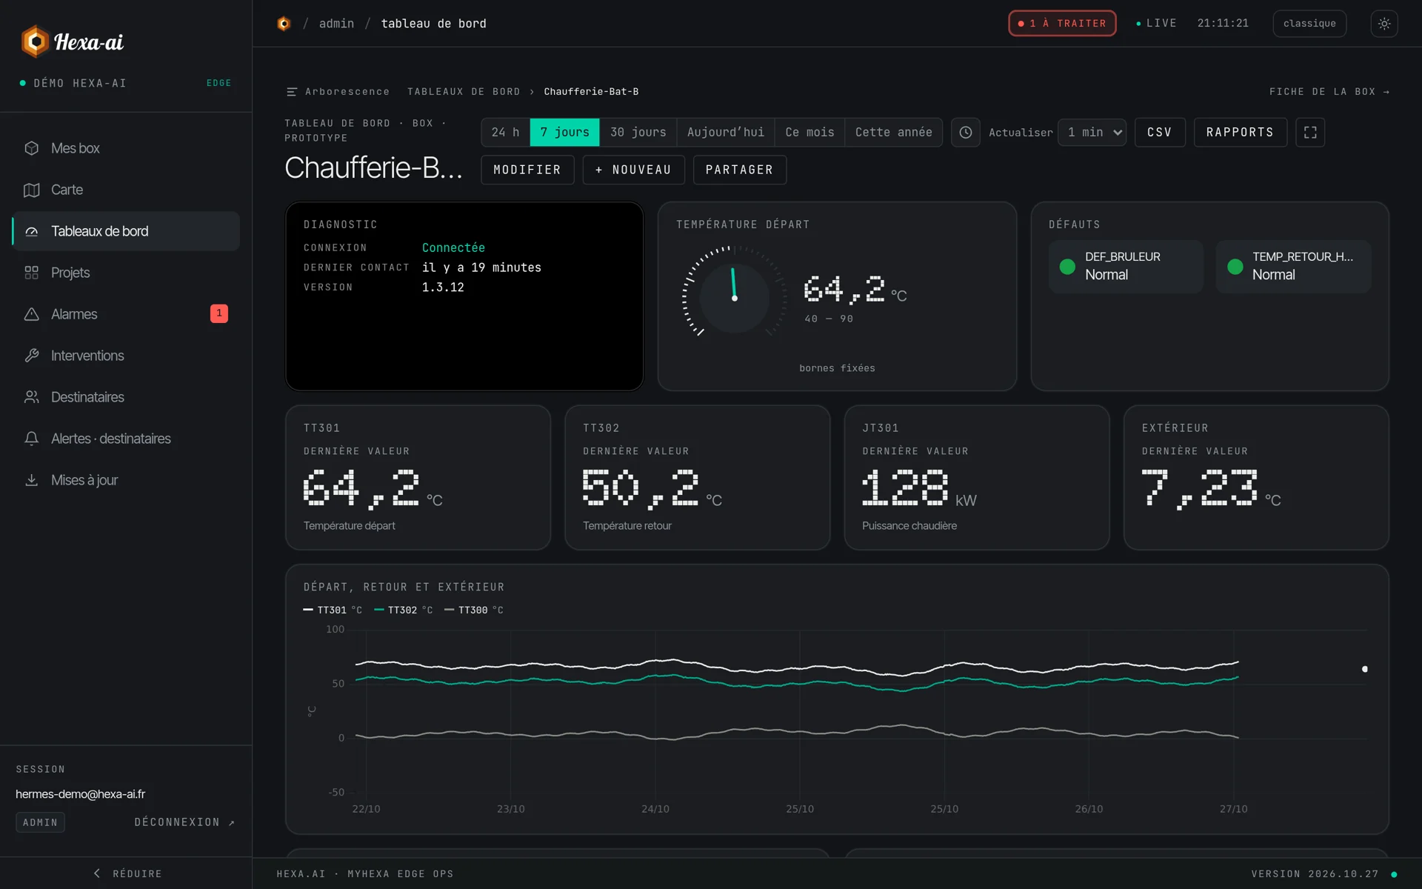Click the MODIFIER button
This screenshot has width=1422, height=889.
coord(527,170)
